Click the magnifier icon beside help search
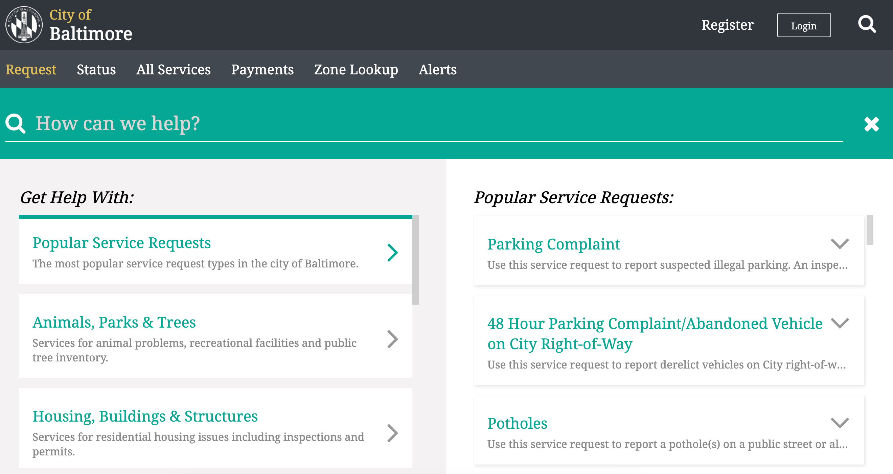This screenshot has width=893, height=474. pos(16,123)
